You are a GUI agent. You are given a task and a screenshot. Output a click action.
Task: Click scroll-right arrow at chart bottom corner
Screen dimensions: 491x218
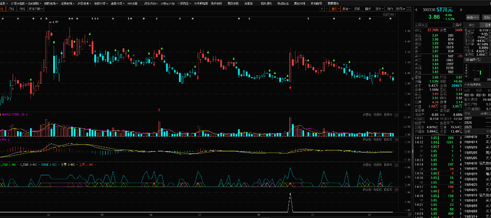pyautogui.click(x=410, y=214)
